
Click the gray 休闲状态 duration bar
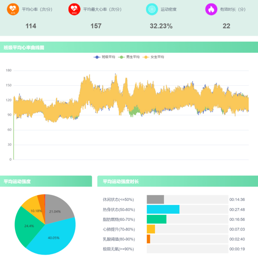tap(155, 199)
